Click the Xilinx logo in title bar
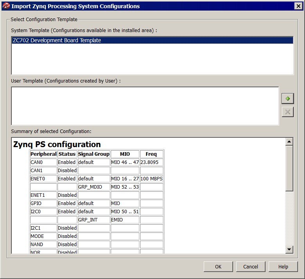The image size is (305, 279). pyautogui.click(x=6, y=6)
